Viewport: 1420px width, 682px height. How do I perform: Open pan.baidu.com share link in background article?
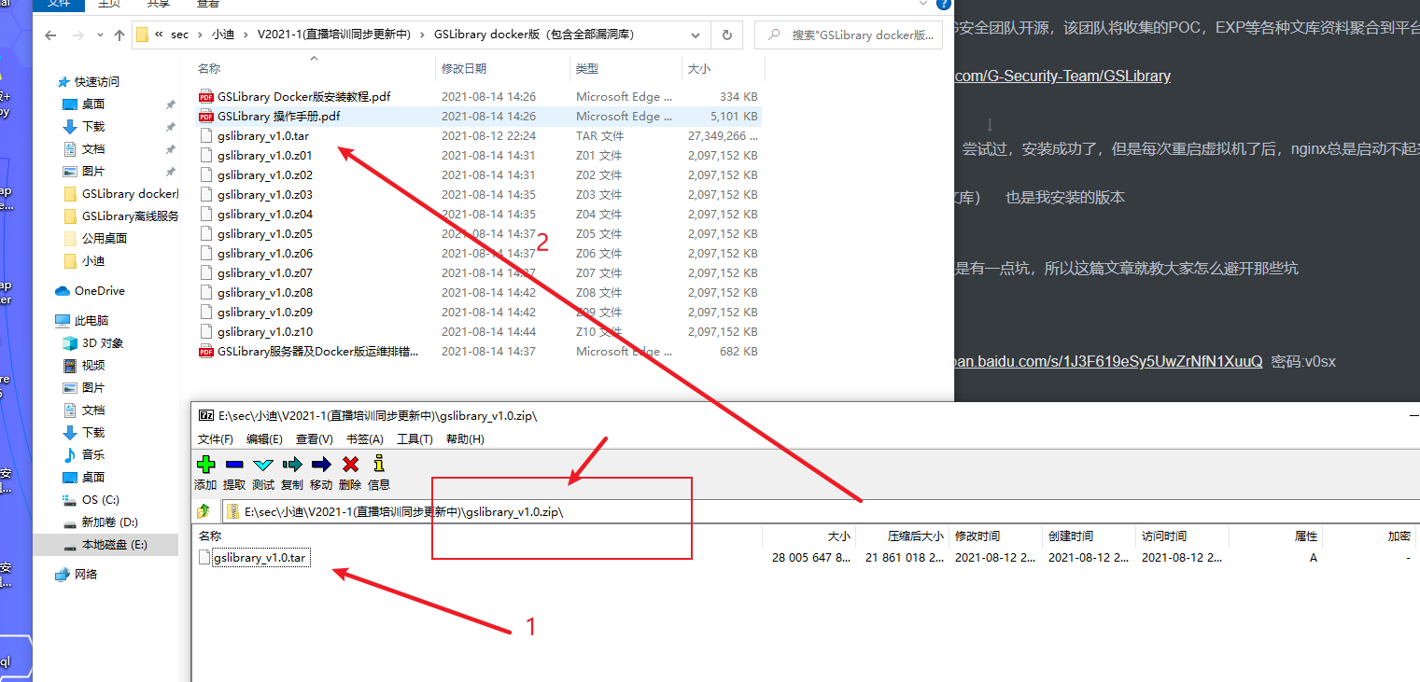point(1108,361)
